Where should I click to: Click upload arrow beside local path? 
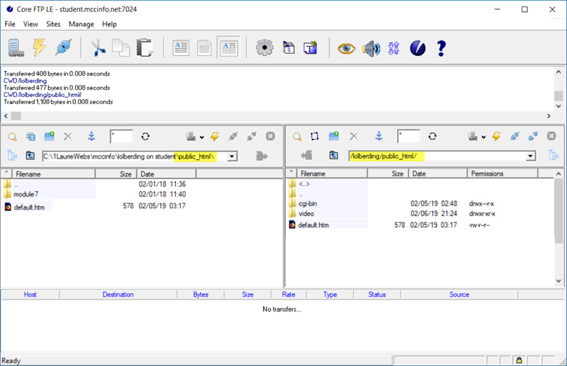(262, 156)
